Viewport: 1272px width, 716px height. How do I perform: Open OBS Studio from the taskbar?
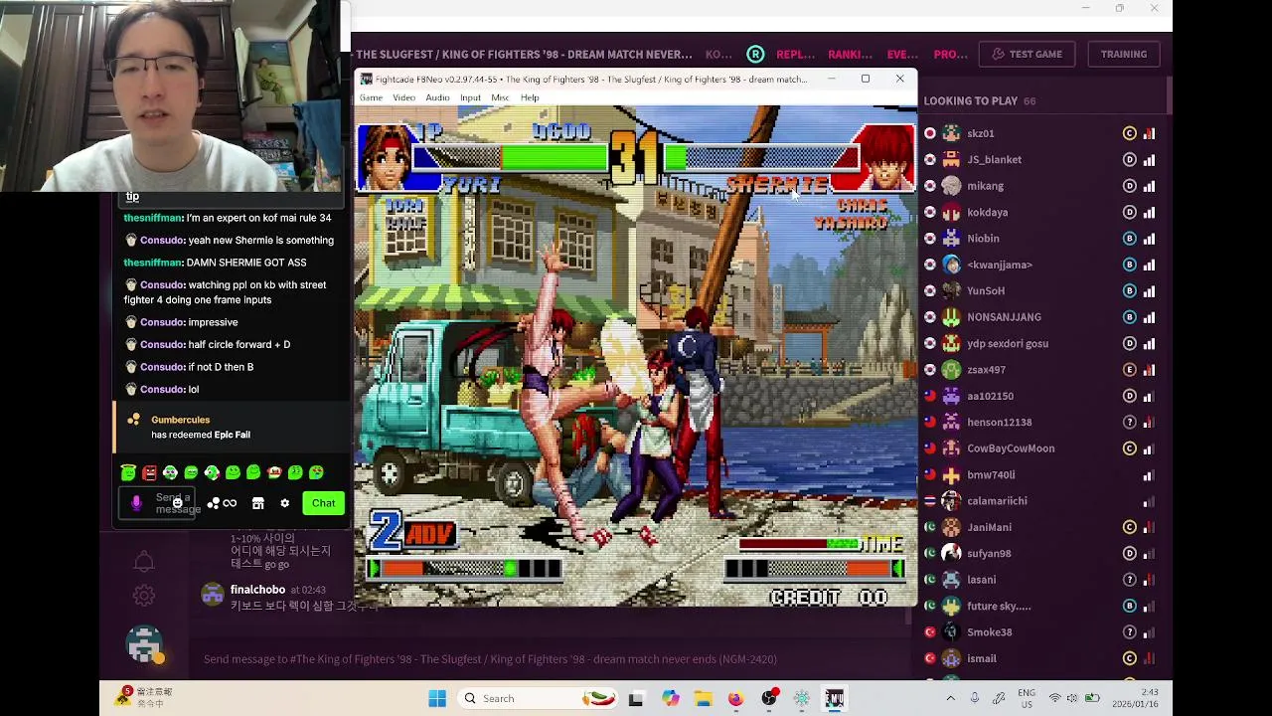(x=768, y=698)
